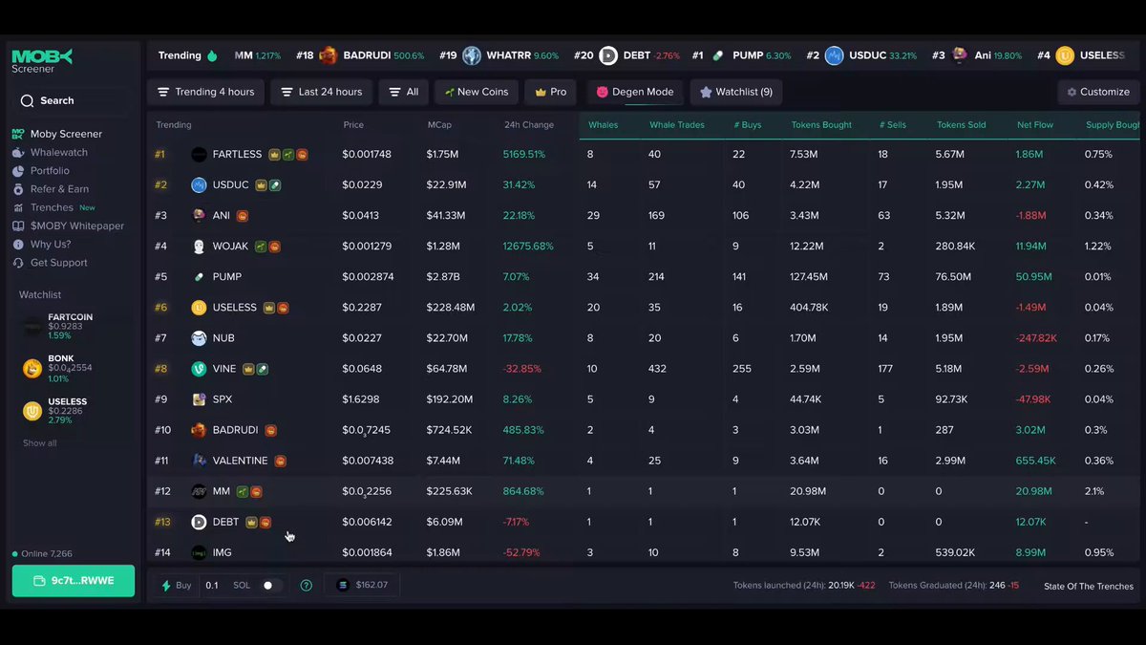Click the FARTLESS token icon
The height and width of the screenshot is (645, 1146).
(199, 154)
